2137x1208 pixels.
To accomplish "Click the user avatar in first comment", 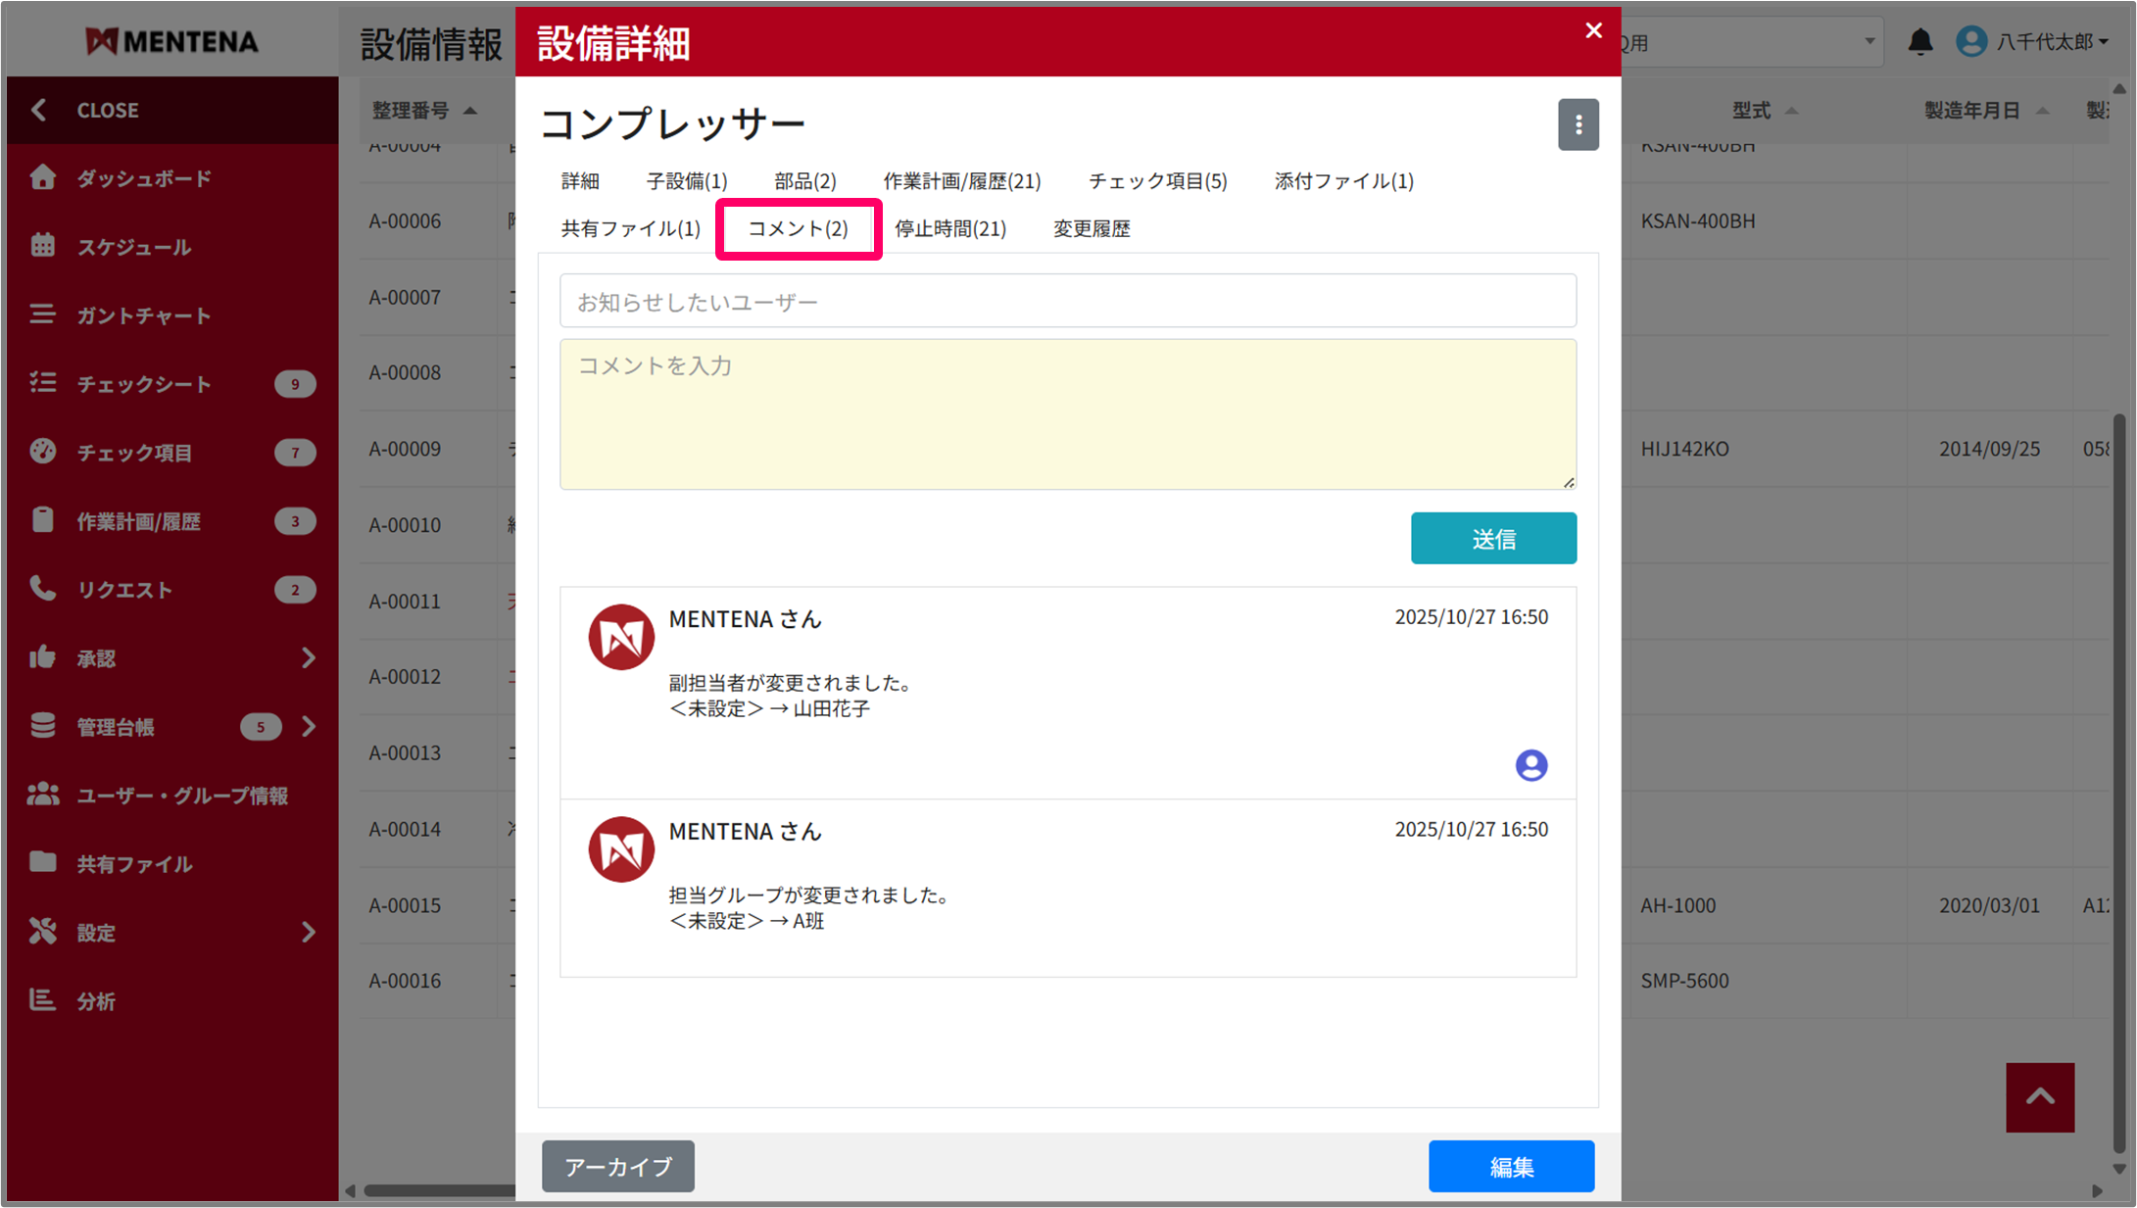I will click(x=1531, y=765).
